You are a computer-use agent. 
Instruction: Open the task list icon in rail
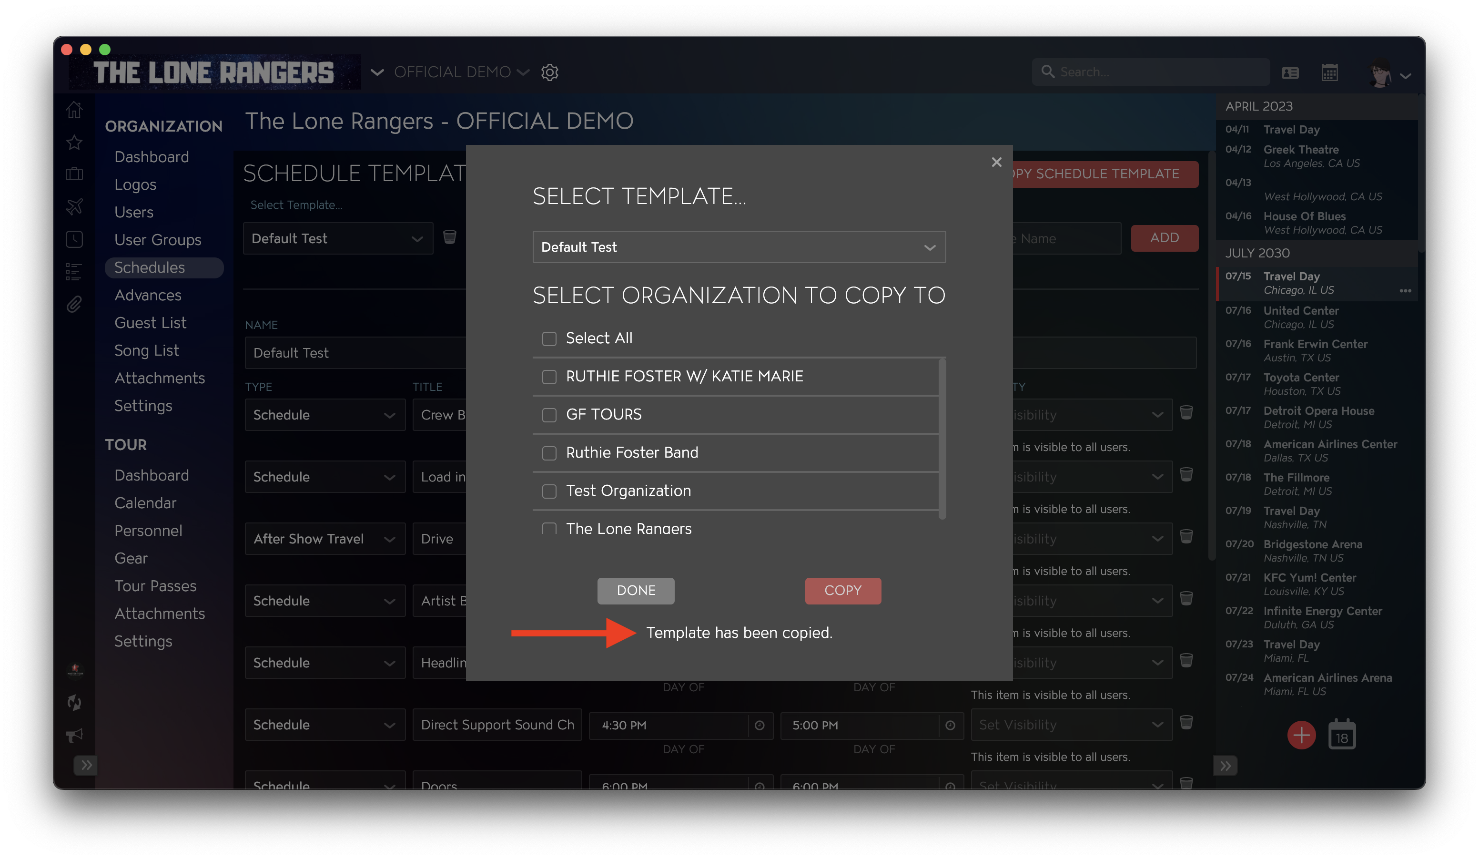74,271
